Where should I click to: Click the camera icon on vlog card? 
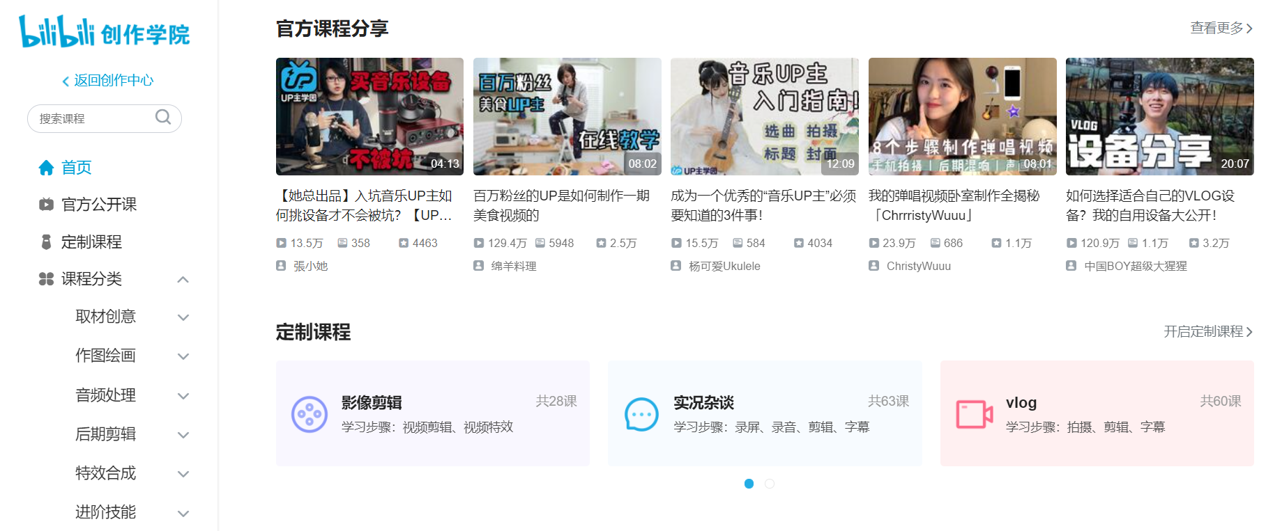974,414
